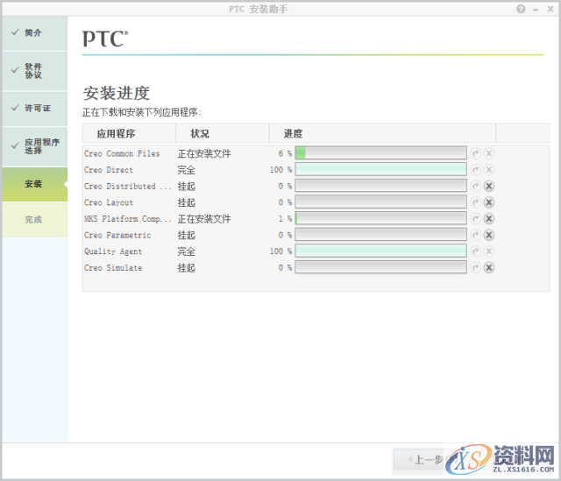Click retry icon for Creo Distributed row
Image resolution: width=561 pixels, height=481 pixels.
(475, 186)
